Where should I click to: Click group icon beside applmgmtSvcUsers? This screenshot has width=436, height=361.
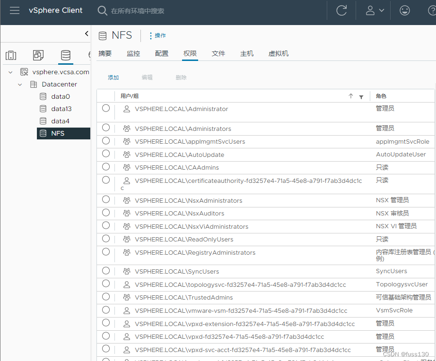click(x=127, y=141)
